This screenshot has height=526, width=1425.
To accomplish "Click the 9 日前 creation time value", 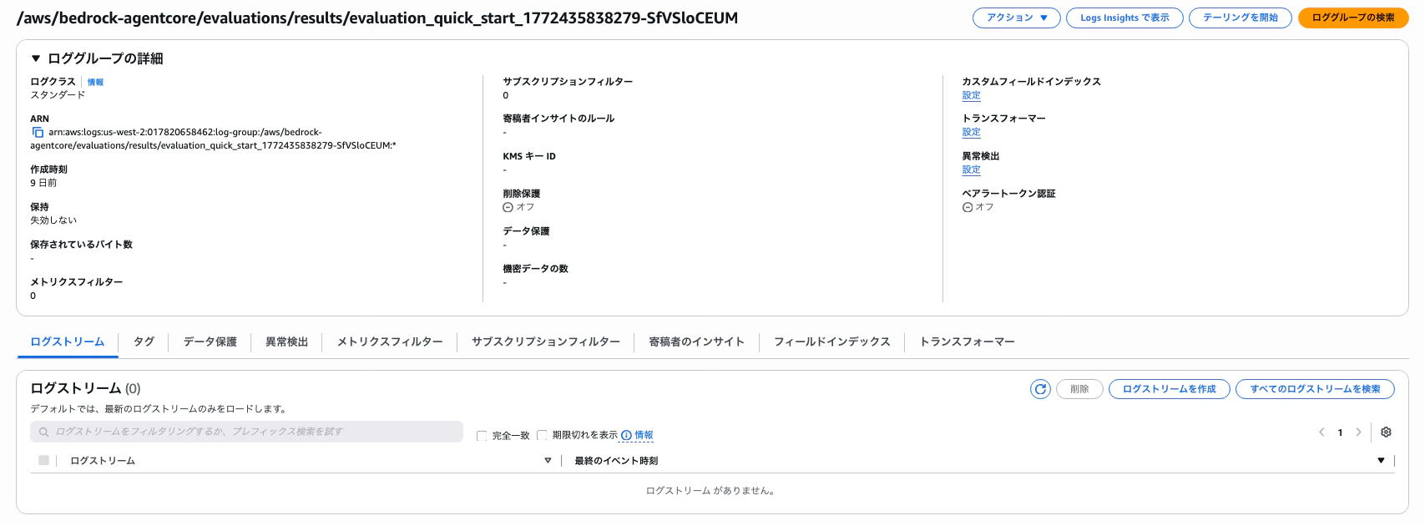I will (43, 183).
